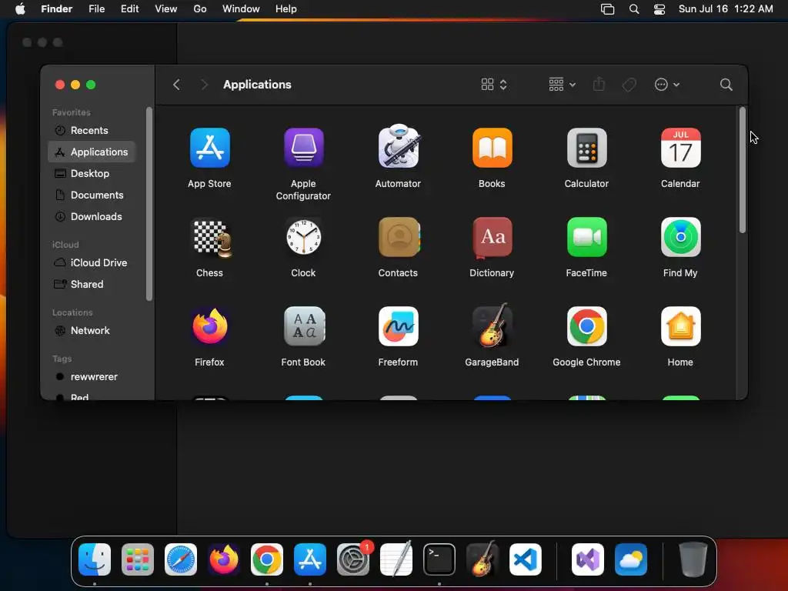The height and width of the screenshot is (591, 788).
Task: Select the Calculator app icon
Action: pos(586,148)
